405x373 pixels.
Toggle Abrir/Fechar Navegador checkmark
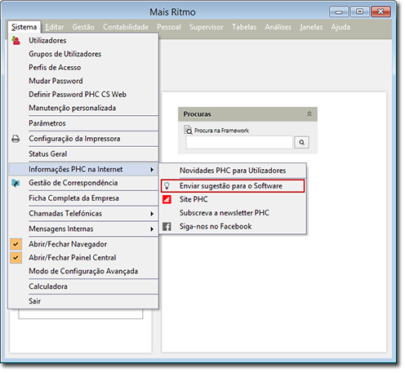(16, 244)
